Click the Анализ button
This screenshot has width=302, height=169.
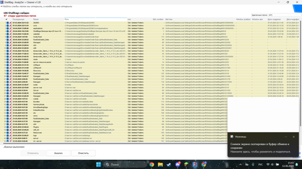[58, 153]
